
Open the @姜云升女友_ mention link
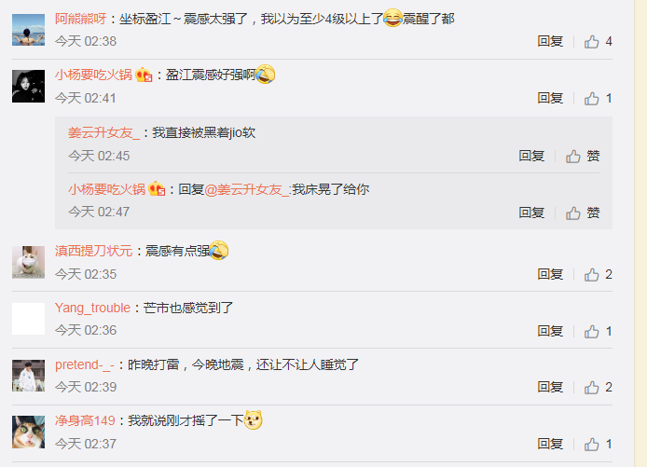[247, 190]
